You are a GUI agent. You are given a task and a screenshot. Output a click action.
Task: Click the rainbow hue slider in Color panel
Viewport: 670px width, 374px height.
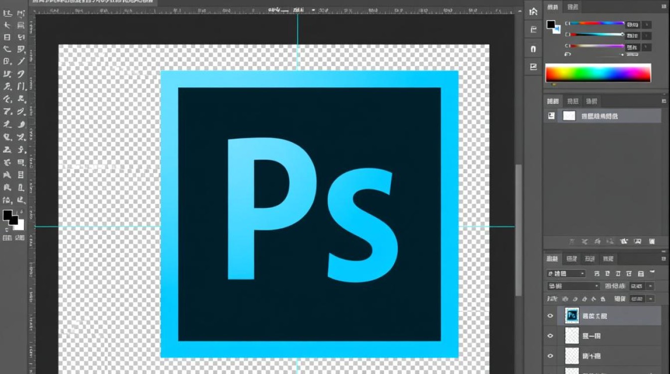pyautogui.click(x=597, y=23)
